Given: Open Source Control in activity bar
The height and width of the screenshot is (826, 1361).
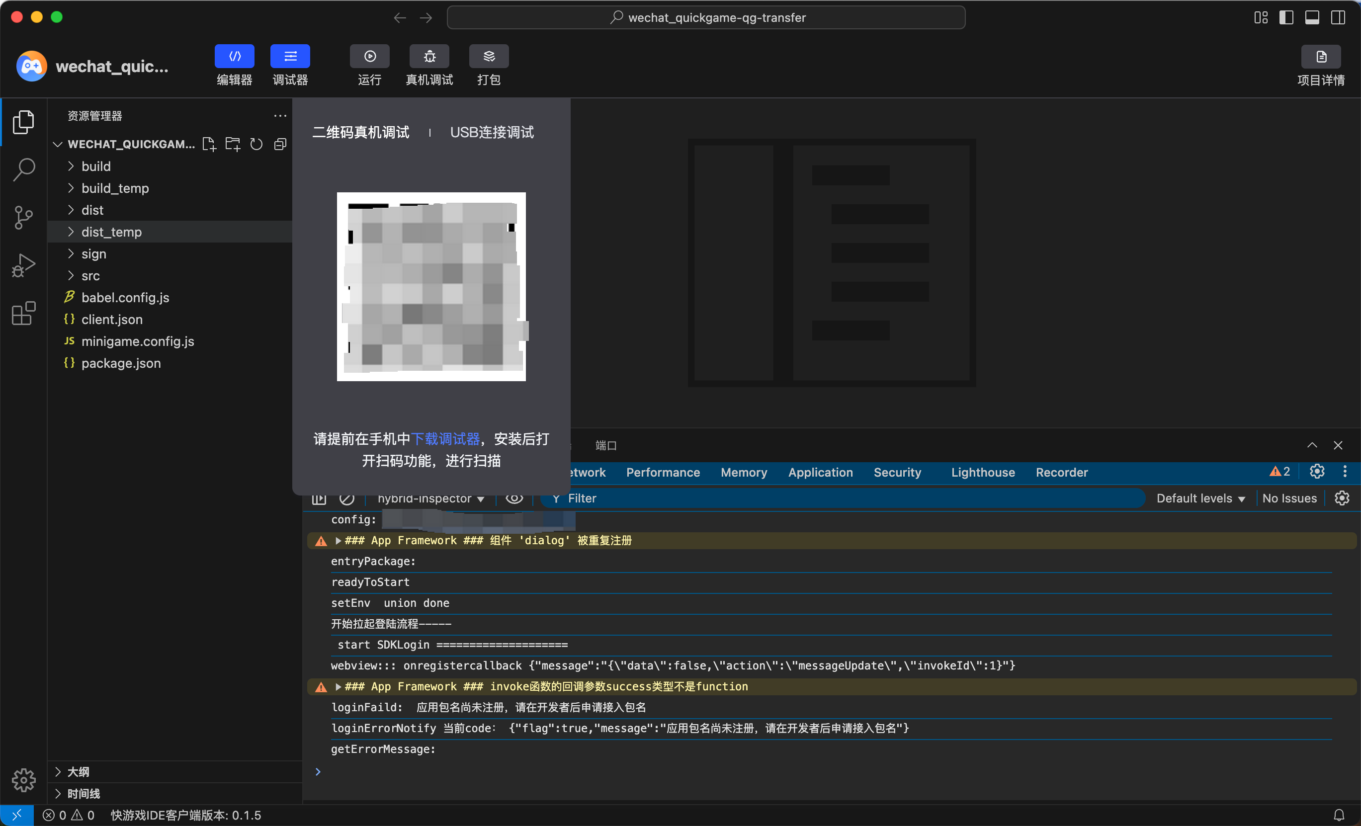Looking at the screenshot, I should (x=23, y=217).
